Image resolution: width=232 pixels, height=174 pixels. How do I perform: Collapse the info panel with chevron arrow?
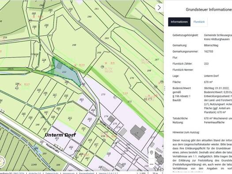(159, 8)
